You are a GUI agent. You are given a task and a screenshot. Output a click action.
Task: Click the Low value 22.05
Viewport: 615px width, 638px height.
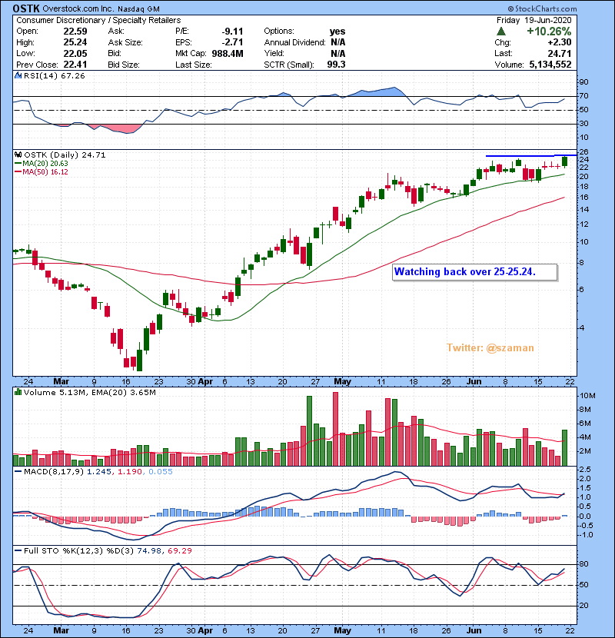point(75,53)
